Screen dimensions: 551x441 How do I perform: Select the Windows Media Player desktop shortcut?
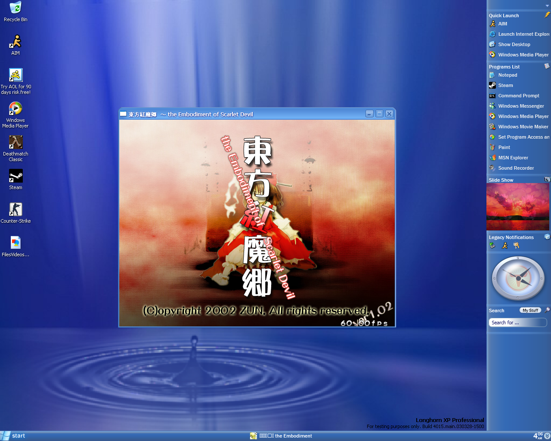pyautogui.click(x=15, y=115)
